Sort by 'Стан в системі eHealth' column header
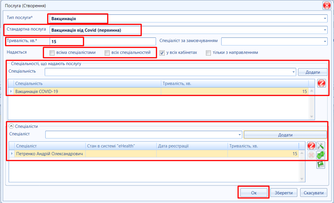The width and height of the screenshot is (334, 203). (121, 146)
